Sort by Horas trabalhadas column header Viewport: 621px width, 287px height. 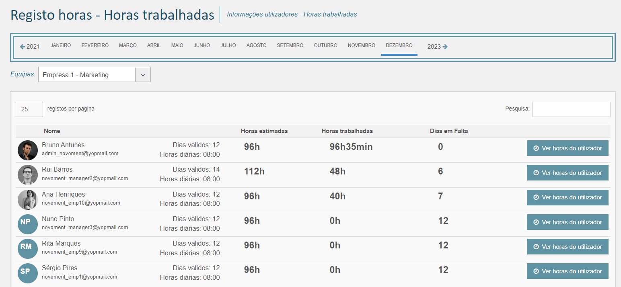pos(347,131)
